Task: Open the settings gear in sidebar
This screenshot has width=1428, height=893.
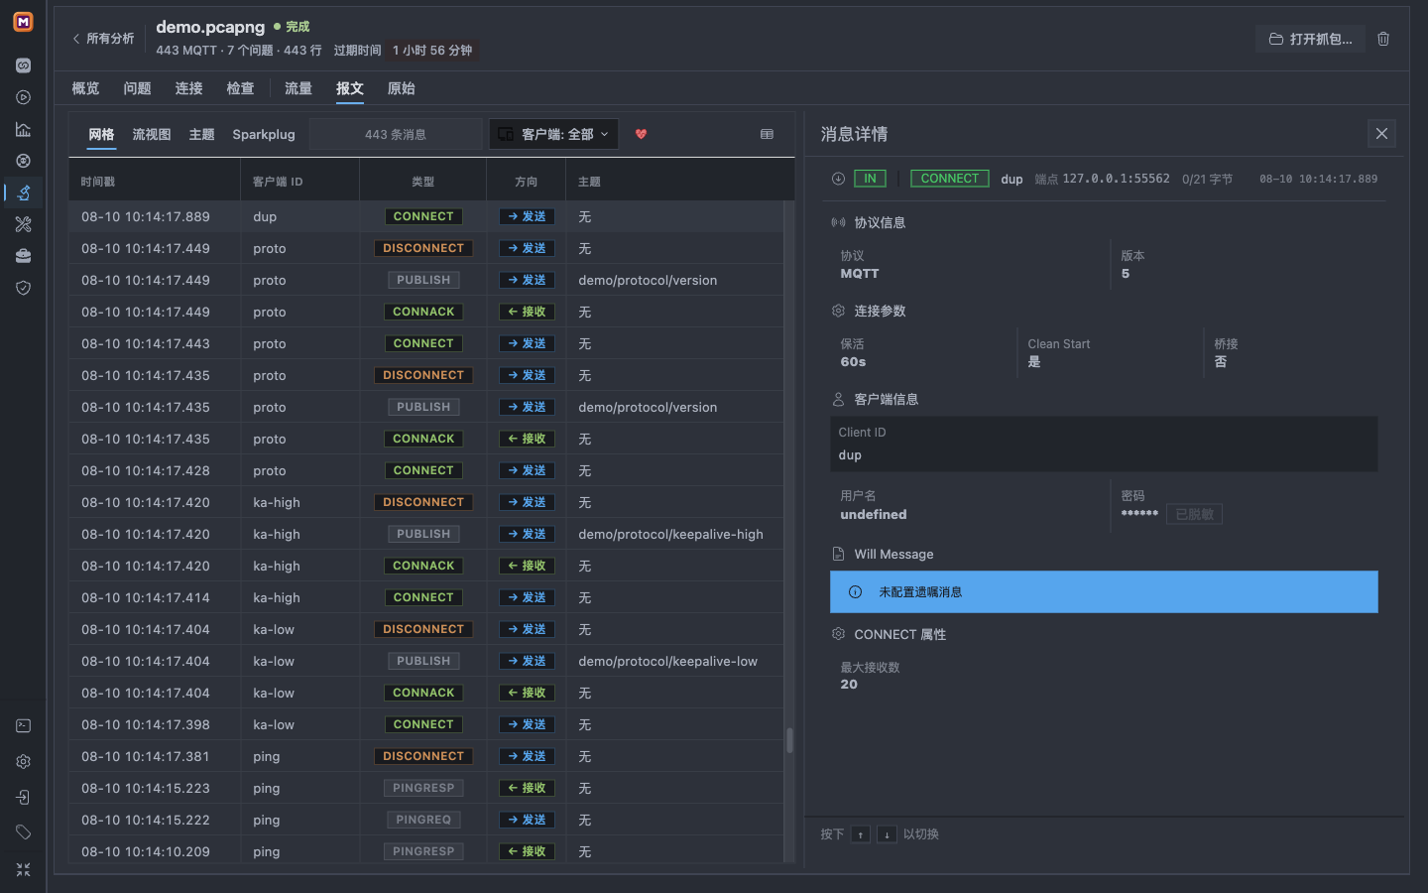Action: pos(23,762)
